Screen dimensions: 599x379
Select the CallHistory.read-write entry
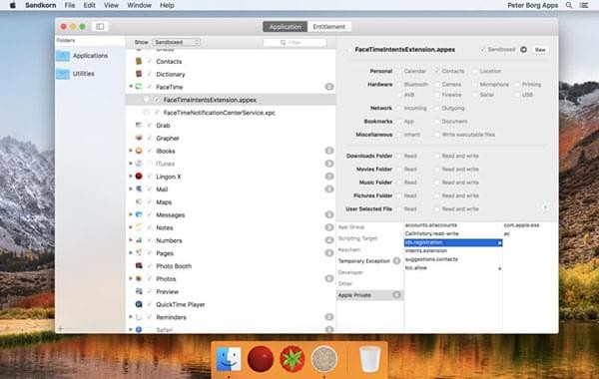(x=453, y=233)
